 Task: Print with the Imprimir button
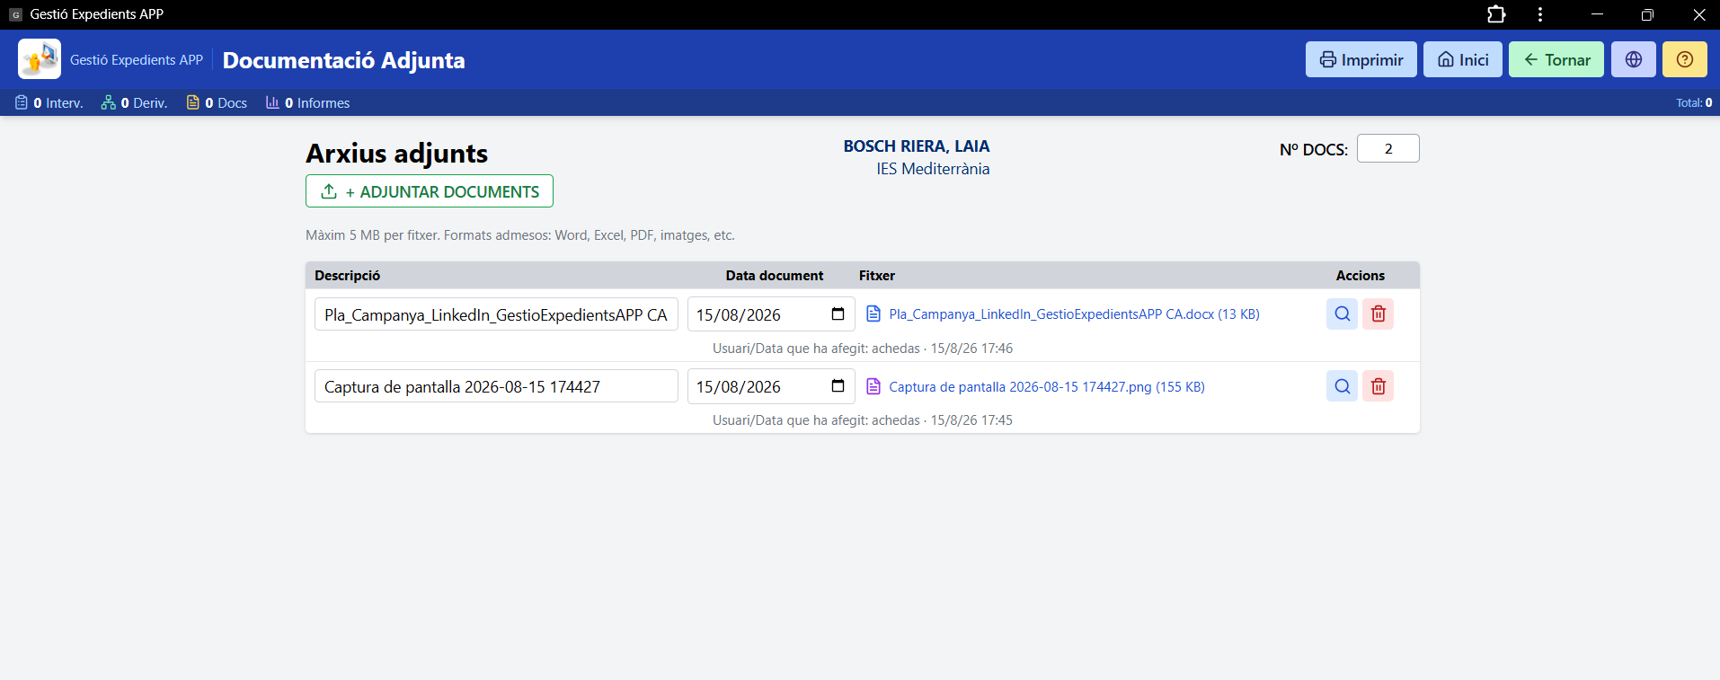coord(1361,59)
